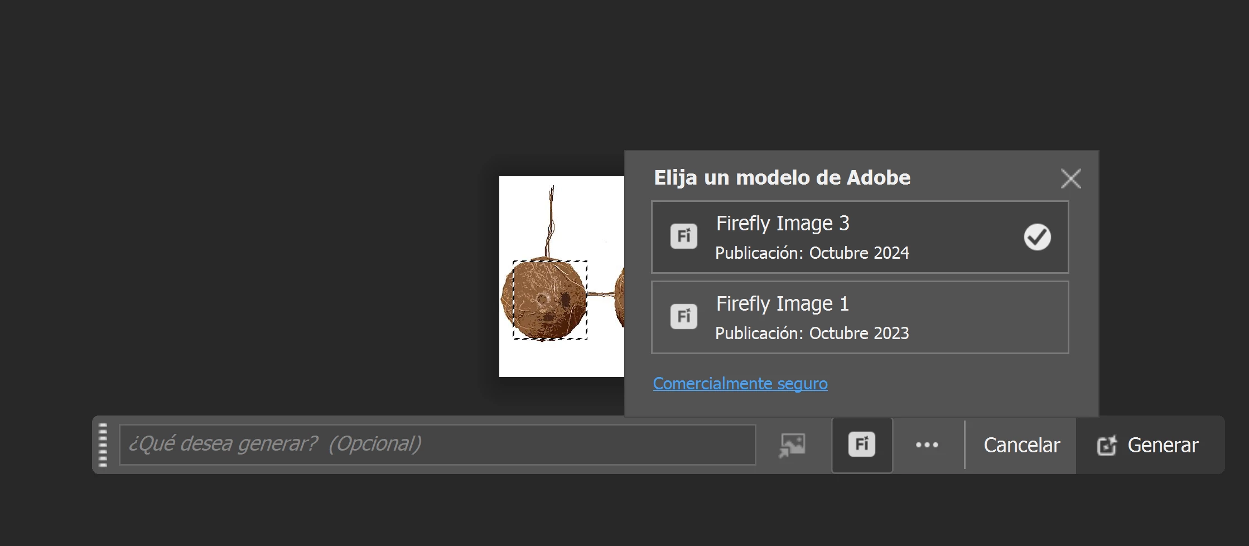Open the three-dot more options menu

[927, 445]
